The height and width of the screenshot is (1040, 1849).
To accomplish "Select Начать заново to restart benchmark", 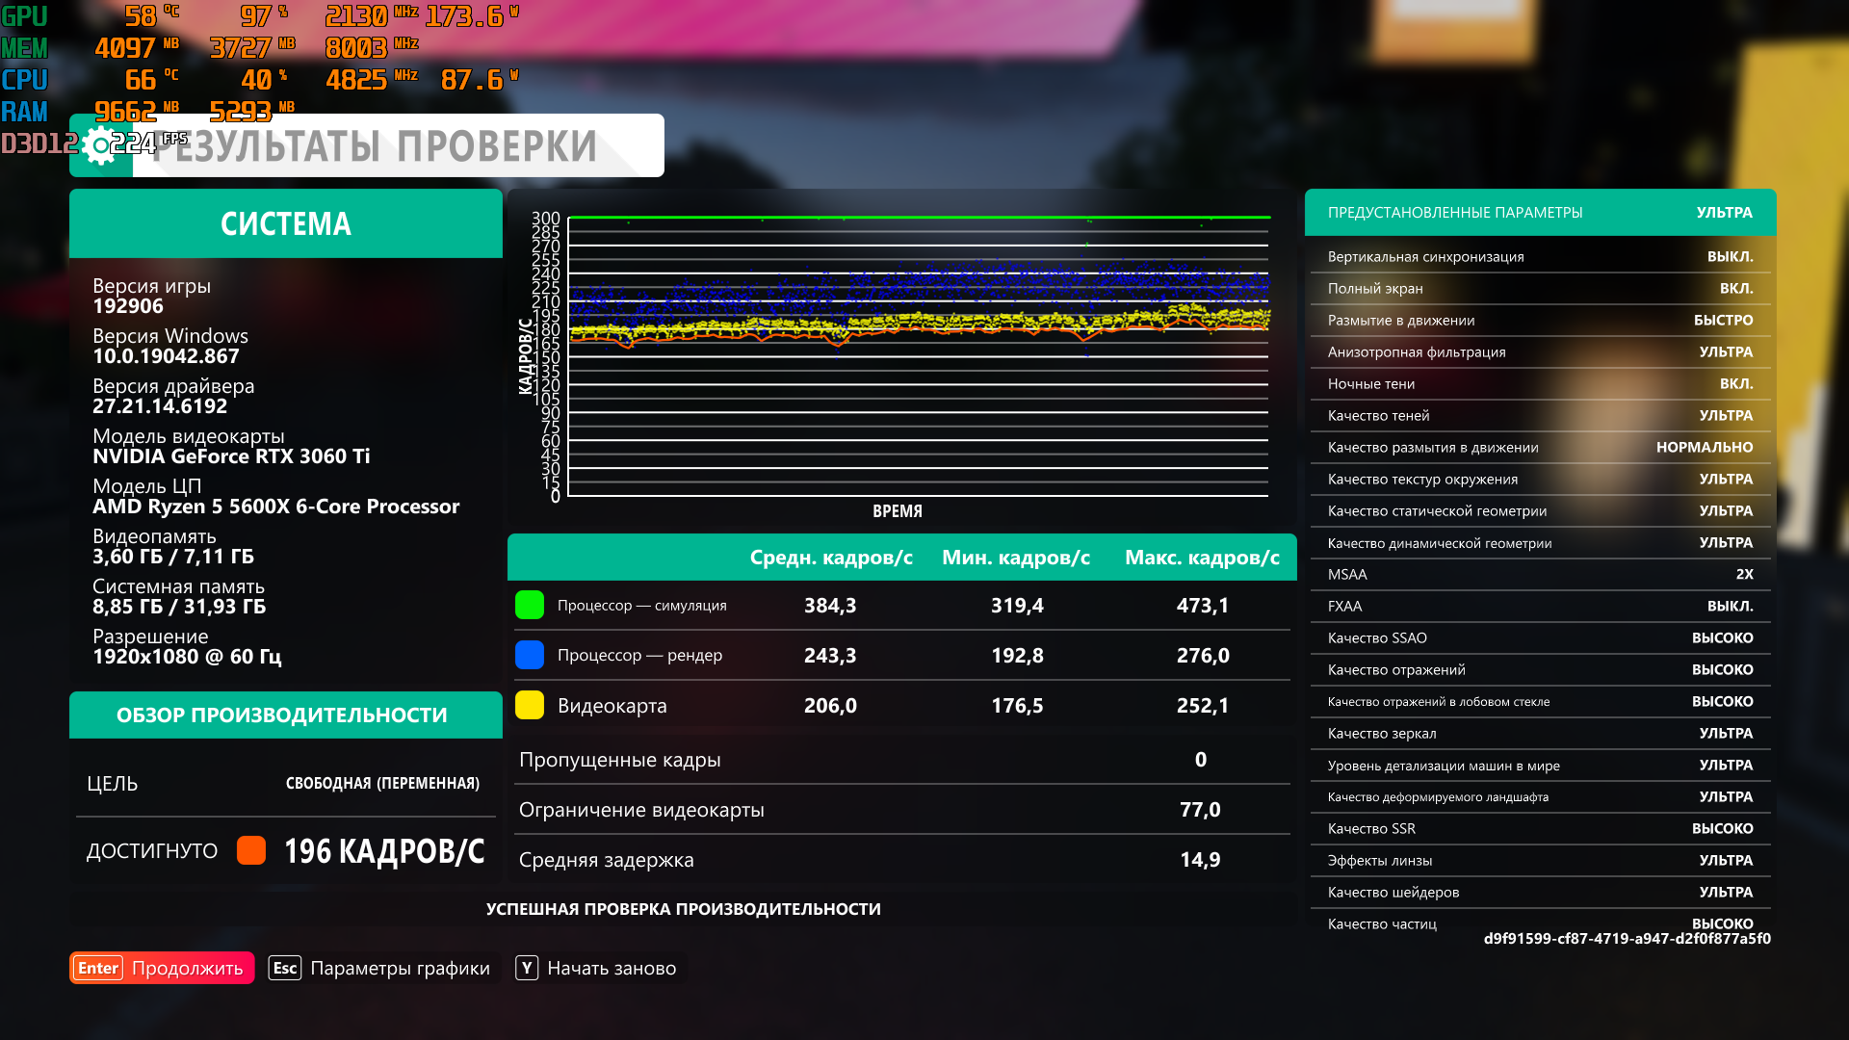I will click(612, 968).
